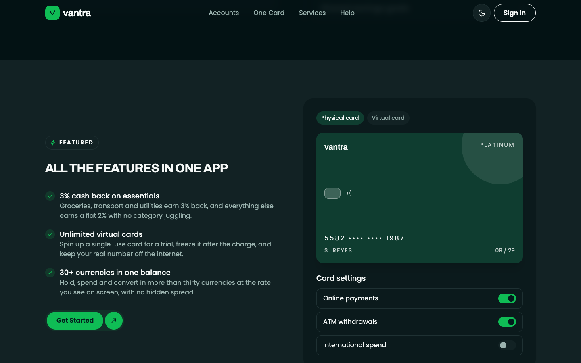This screenshot has height=363, width=581.
Task: Click the 3% cash back on essentials title
Action: 109,196
